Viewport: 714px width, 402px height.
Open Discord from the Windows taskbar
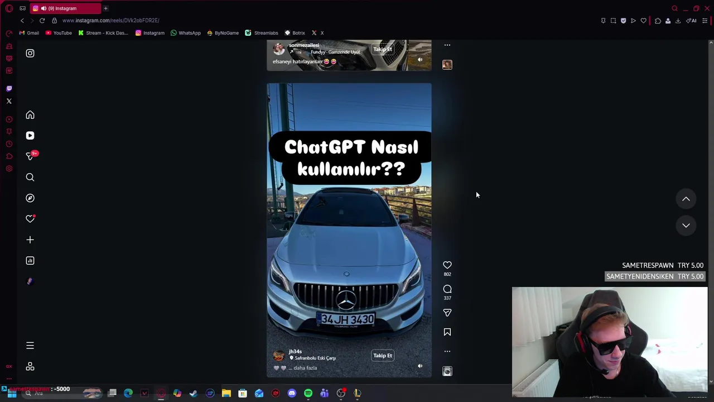click(x=292, y=394)
